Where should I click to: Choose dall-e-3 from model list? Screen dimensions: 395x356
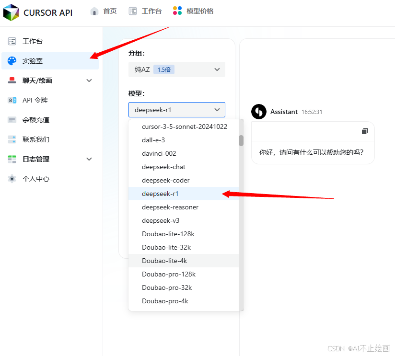pos(184,140)
